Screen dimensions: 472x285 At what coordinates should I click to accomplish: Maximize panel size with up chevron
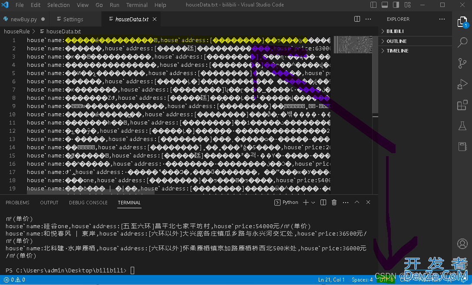coord(356,202)
